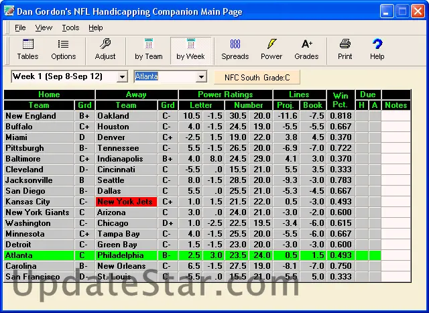Click the Options toolbar icon
This screenshot has width=429, height=313.
click(64, 49)
